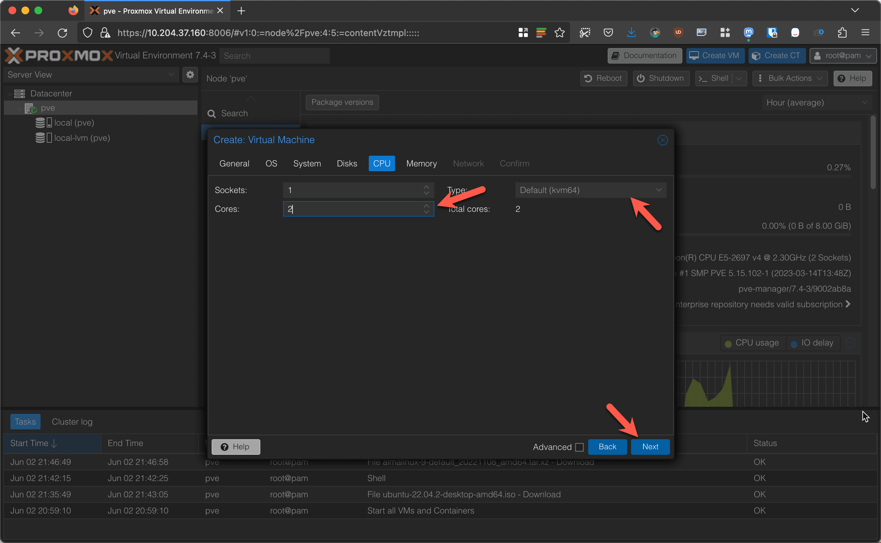Screen dimensions: 881x543
Task: Click the dialog Help button
Action: click(236, 447)
